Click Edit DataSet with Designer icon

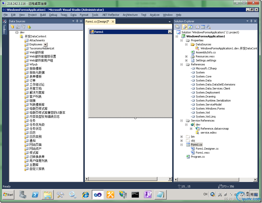click(x=18, y=27)
